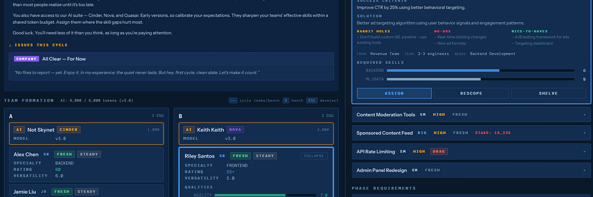
Task: Select the Alex Chen engineer card
Action: [x=86, y=164]
